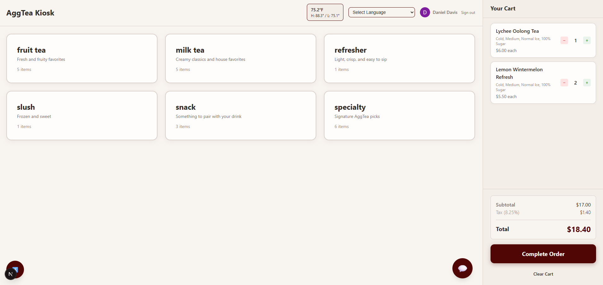Open the Select Language dropdown
Viewport: 603px width, 285px height.
click(x=382, y=12)
